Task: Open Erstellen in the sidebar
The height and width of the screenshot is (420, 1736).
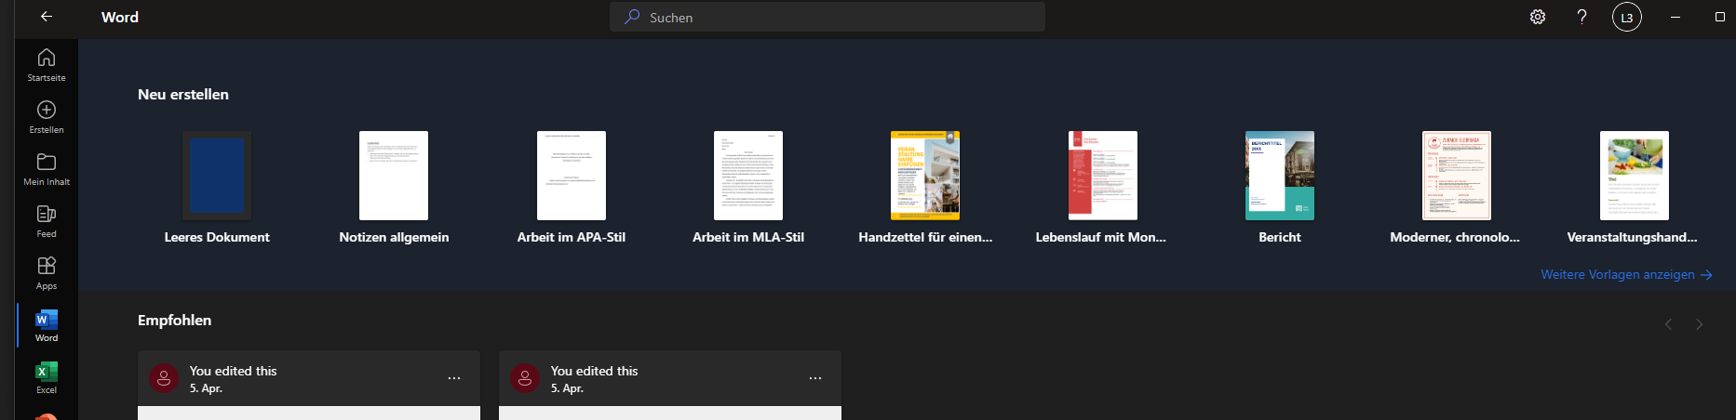Action: (47, 117)
